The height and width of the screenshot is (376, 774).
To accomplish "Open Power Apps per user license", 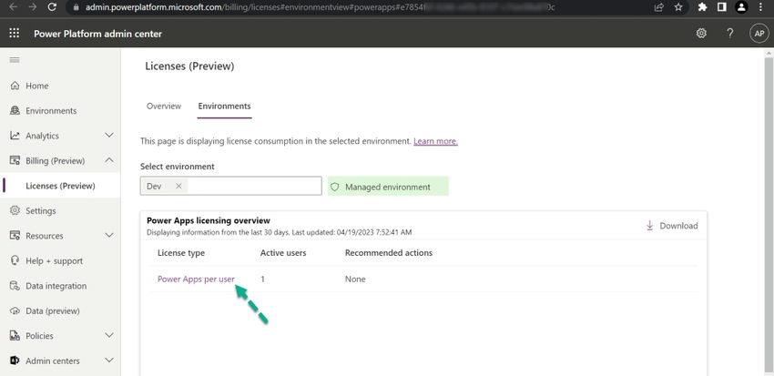I will [x=196, y=279].
